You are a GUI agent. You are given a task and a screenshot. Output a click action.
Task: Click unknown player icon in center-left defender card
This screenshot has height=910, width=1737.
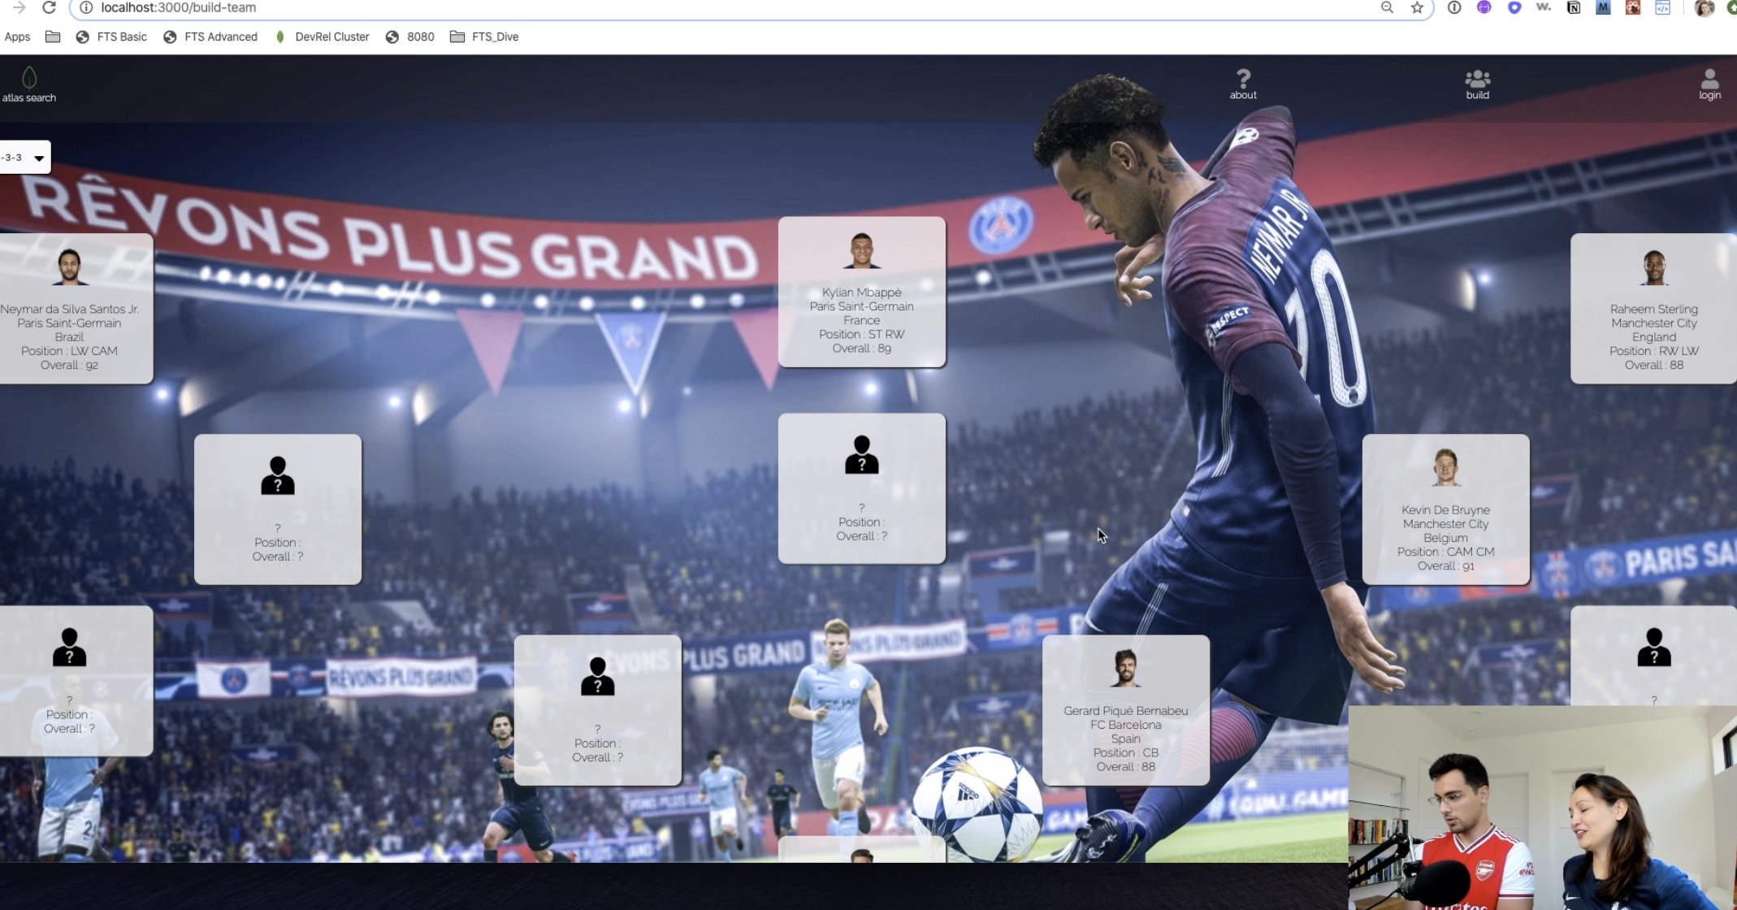point(598,676)
